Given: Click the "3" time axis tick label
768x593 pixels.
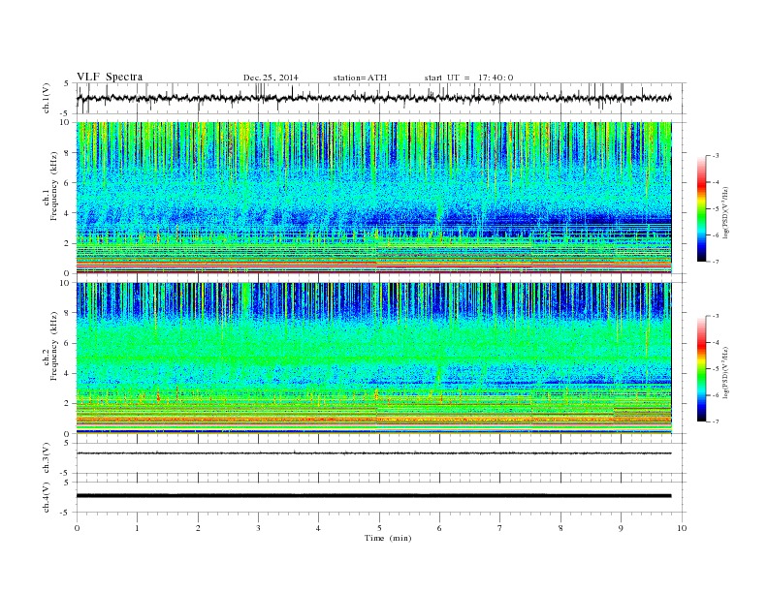Looking at the screenshot, I should coord(258,528).
